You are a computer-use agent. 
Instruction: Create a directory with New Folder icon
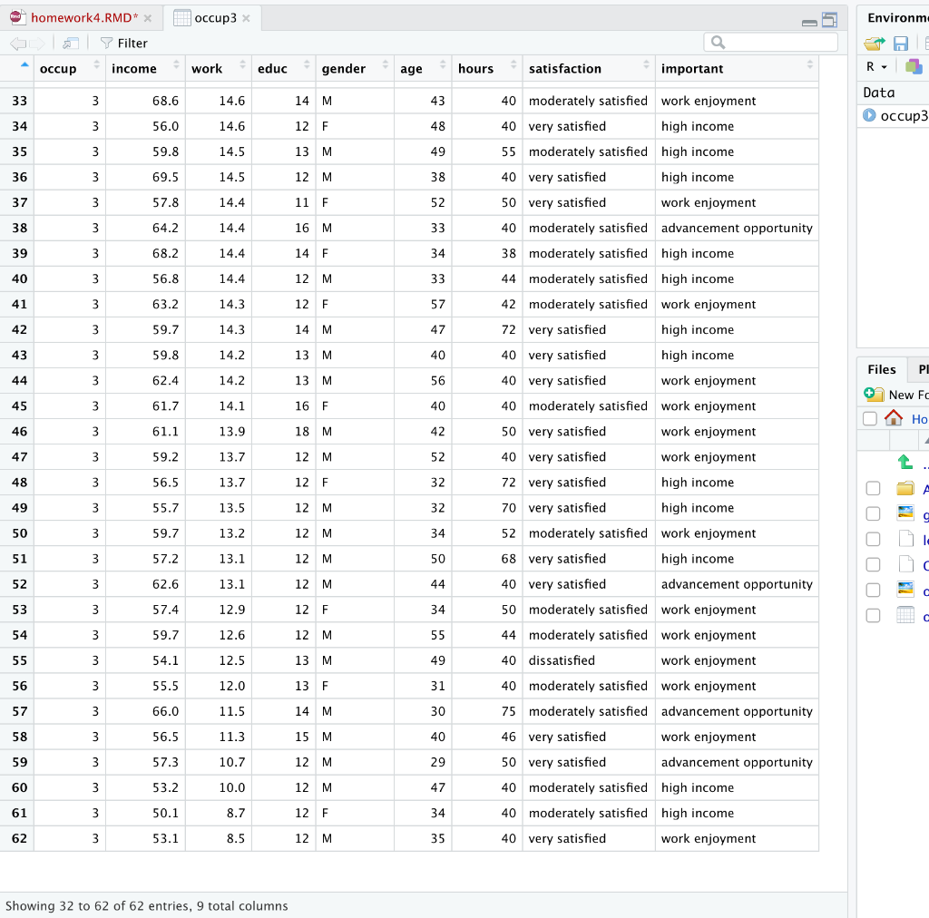[x=874, y=395]
